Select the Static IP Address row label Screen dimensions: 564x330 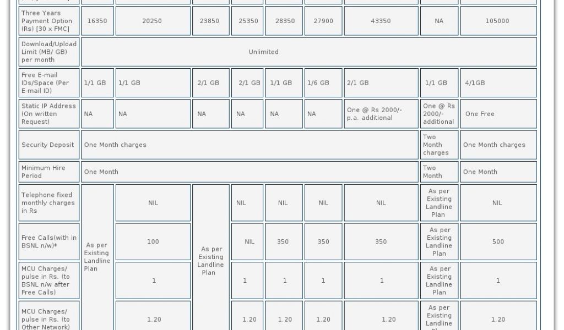(49, 114)
